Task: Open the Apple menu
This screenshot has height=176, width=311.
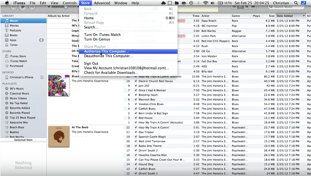Action: [x=7, y=3]
